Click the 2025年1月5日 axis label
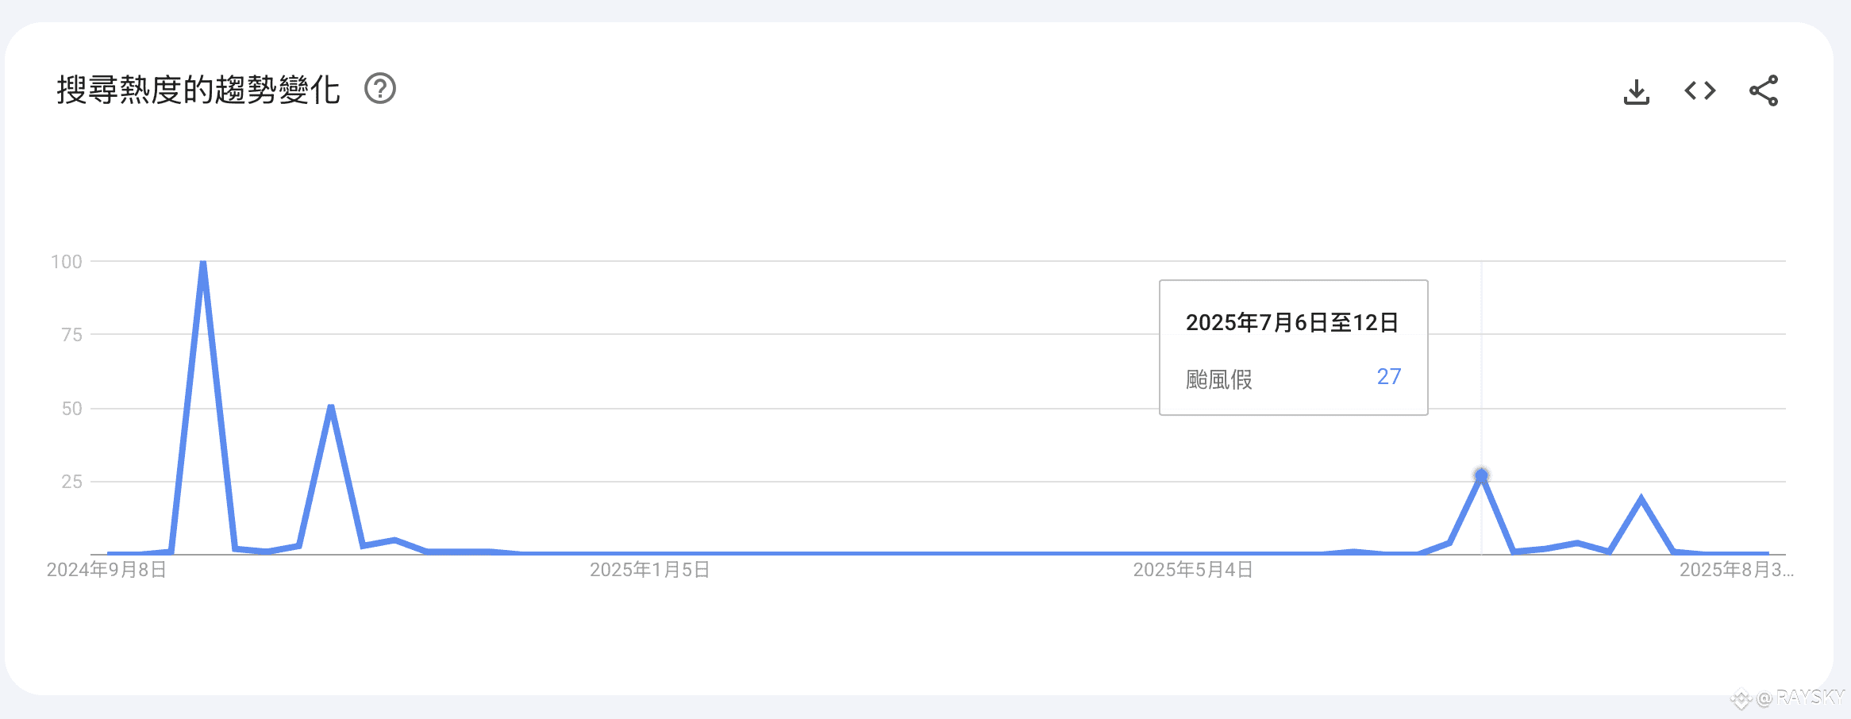Image resolution: width=1851 pixels, height=719 pixels. pos(649,570)
